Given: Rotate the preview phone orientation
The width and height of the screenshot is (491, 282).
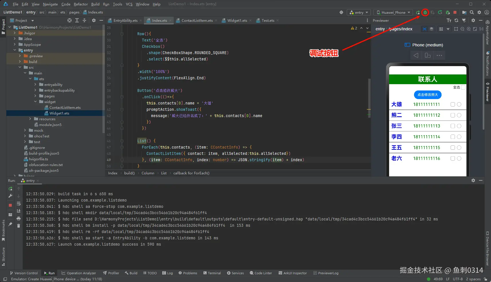Looking at the screenshot, I should pos(428,55).
